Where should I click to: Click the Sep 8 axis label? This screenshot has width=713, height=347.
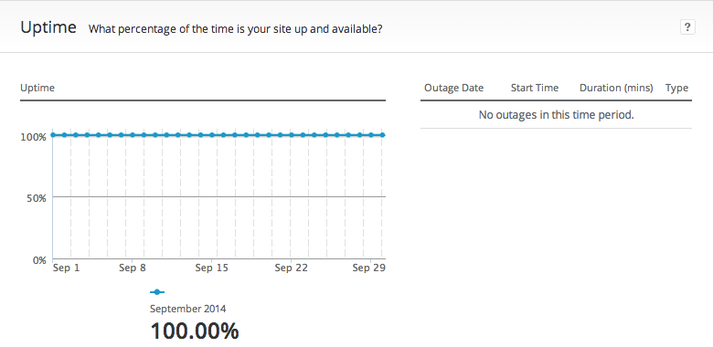tap(133, 268)
